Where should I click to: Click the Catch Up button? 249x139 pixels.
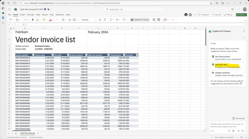click(x=216, y=15)
